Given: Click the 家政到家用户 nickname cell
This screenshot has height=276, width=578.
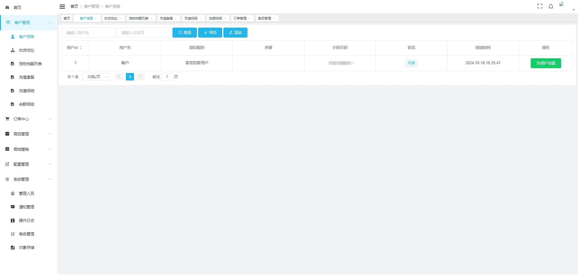Looking at the screenshot, I should pyautogui.click(x=197, y=63).
